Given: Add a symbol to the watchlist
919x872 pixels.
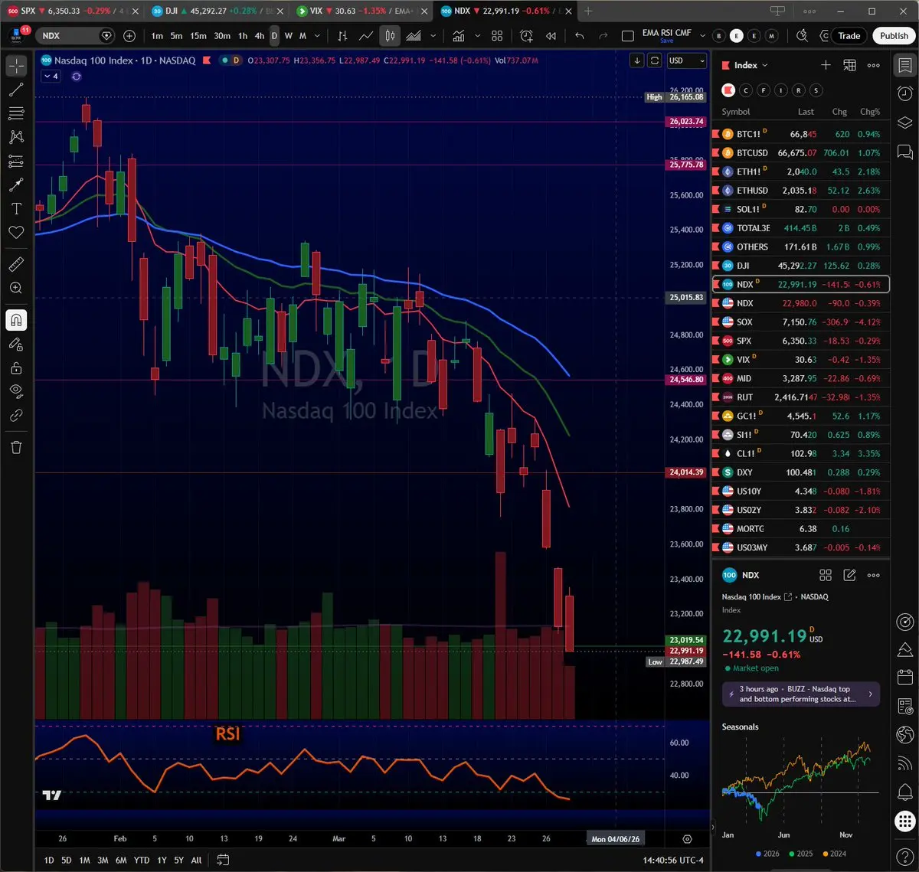Looking at the screenshot, I should (x=826, y=65).
